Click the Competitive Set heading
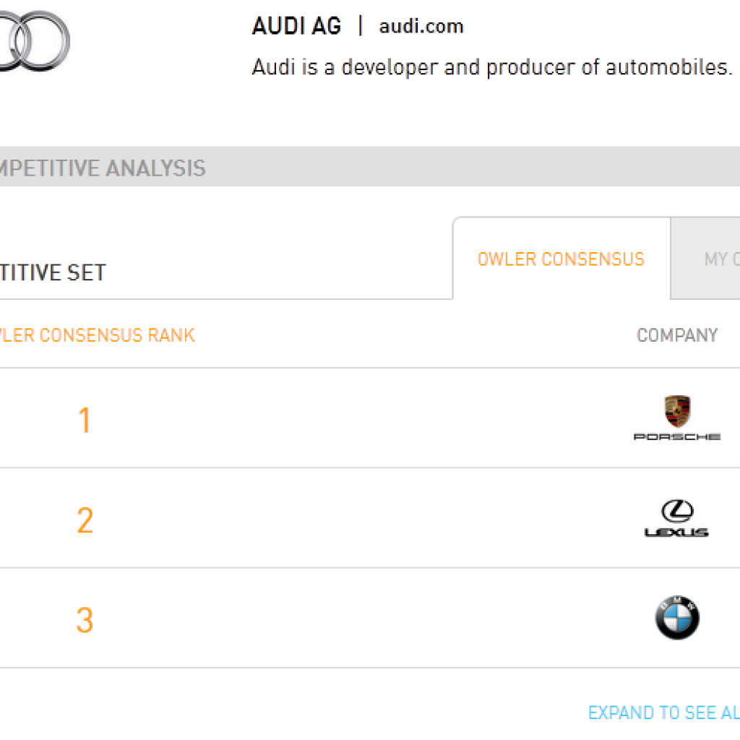The image size is (740, 740). coord(54,272)
